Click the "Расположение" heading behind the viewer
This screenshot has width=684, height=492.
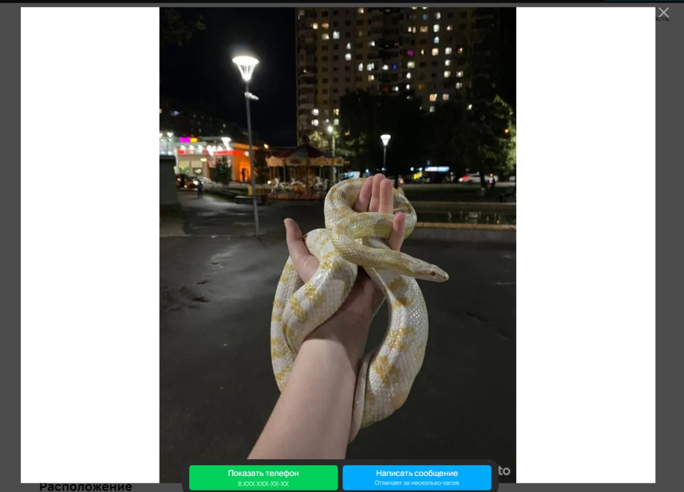(85, 487)
